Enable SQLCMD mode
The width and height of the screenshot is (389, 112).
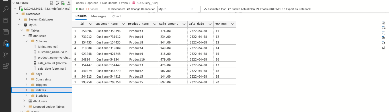[269, 9]
